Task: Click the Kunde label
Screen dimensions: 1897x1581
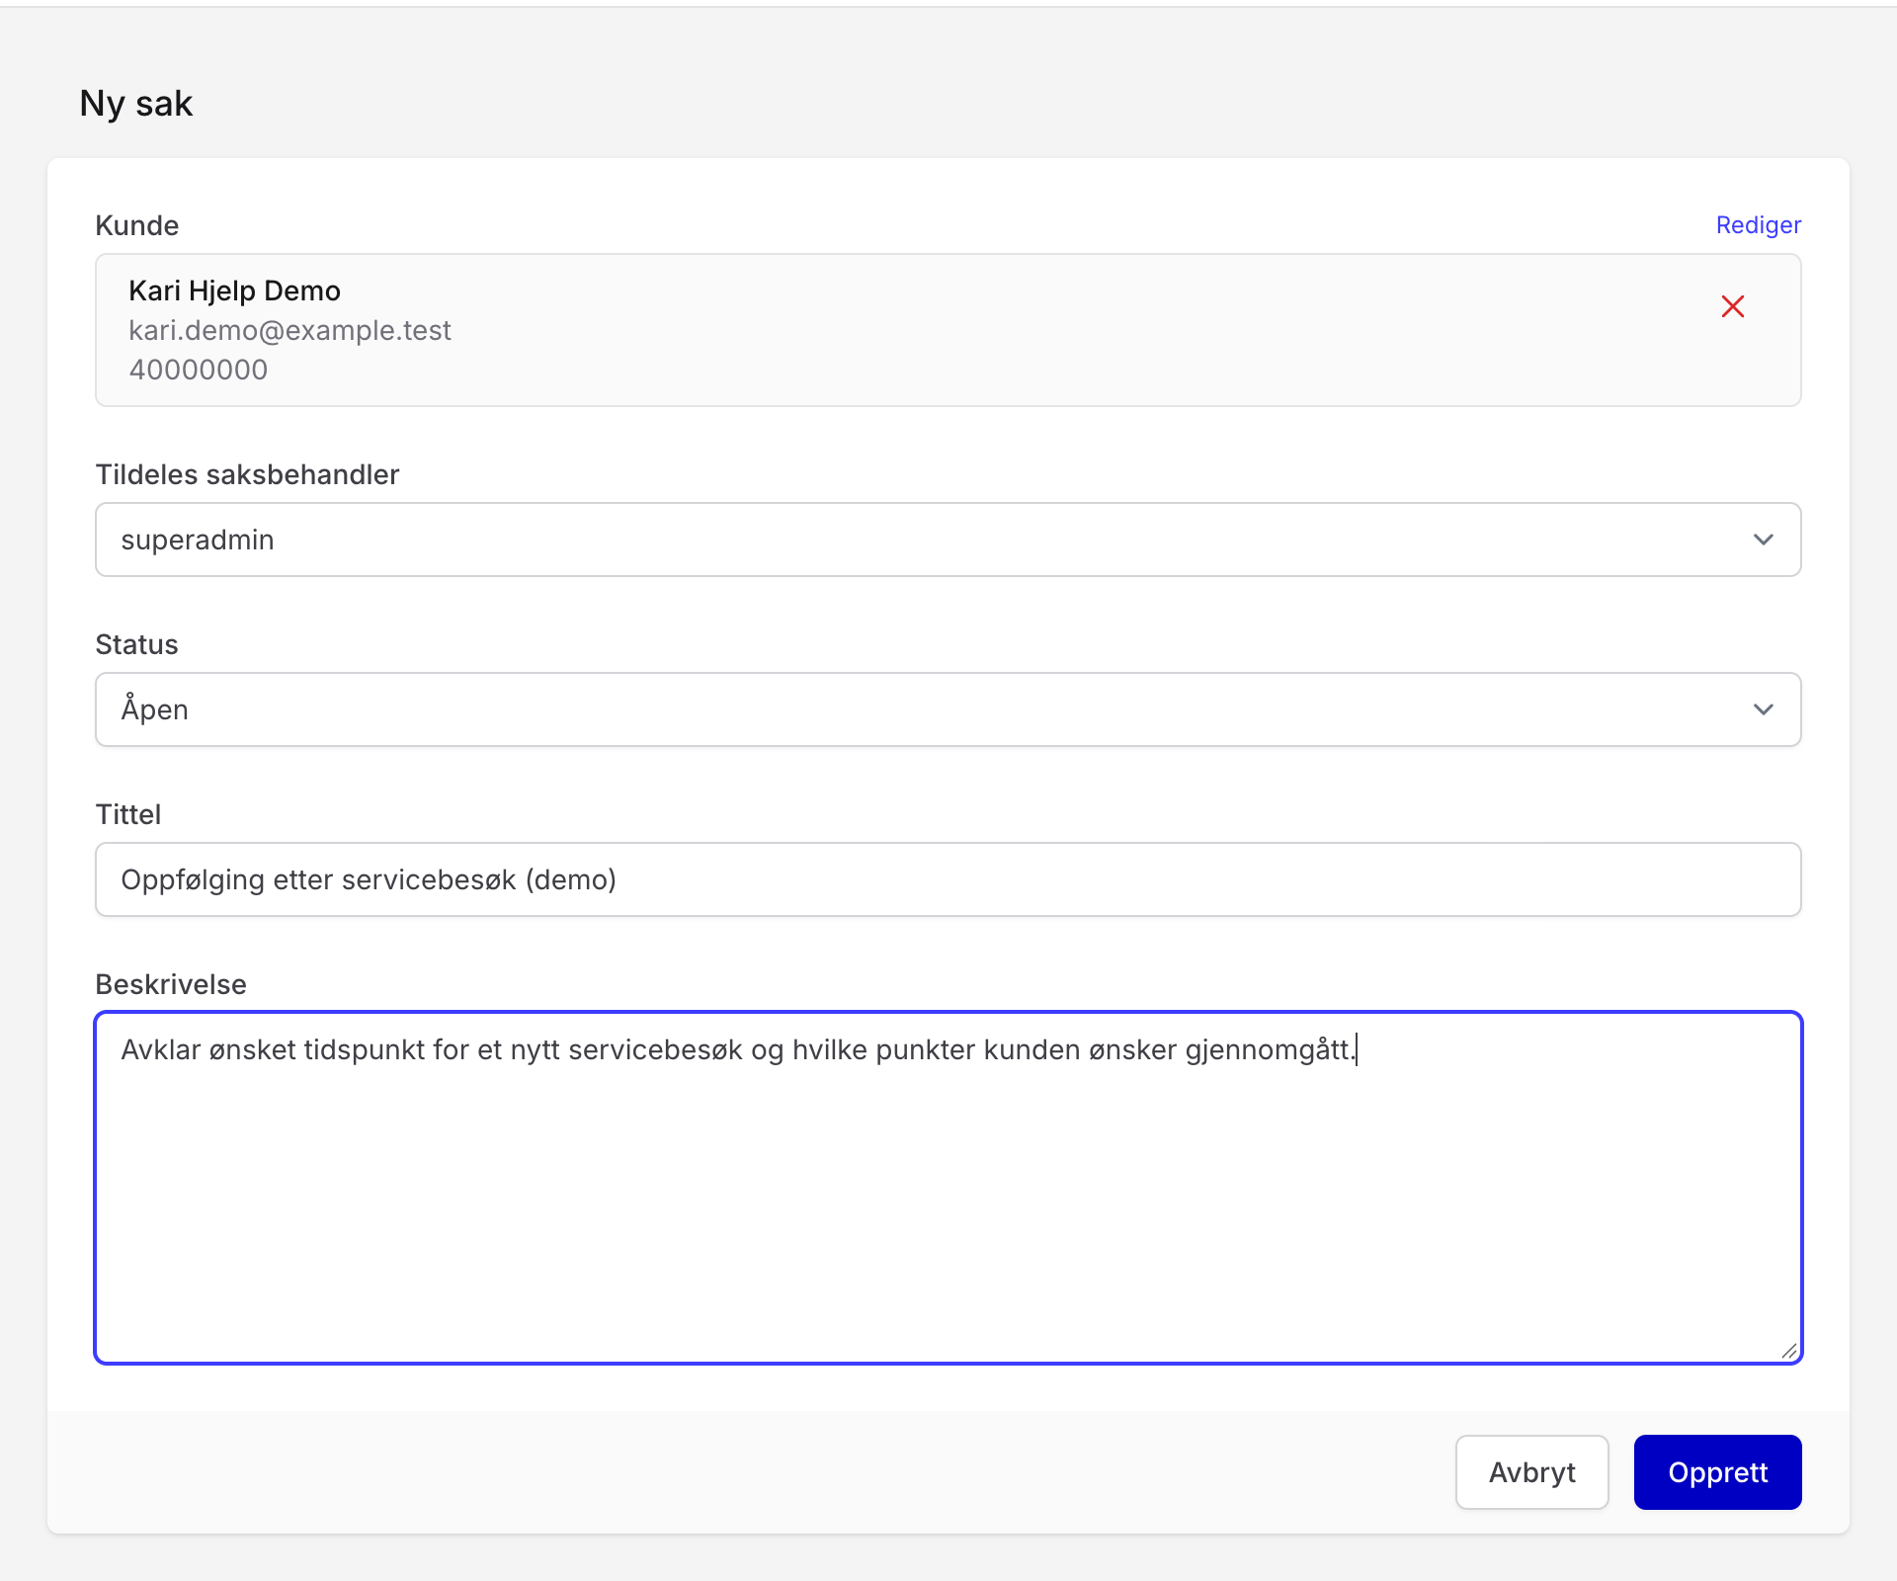Action: tap(136, 225)
